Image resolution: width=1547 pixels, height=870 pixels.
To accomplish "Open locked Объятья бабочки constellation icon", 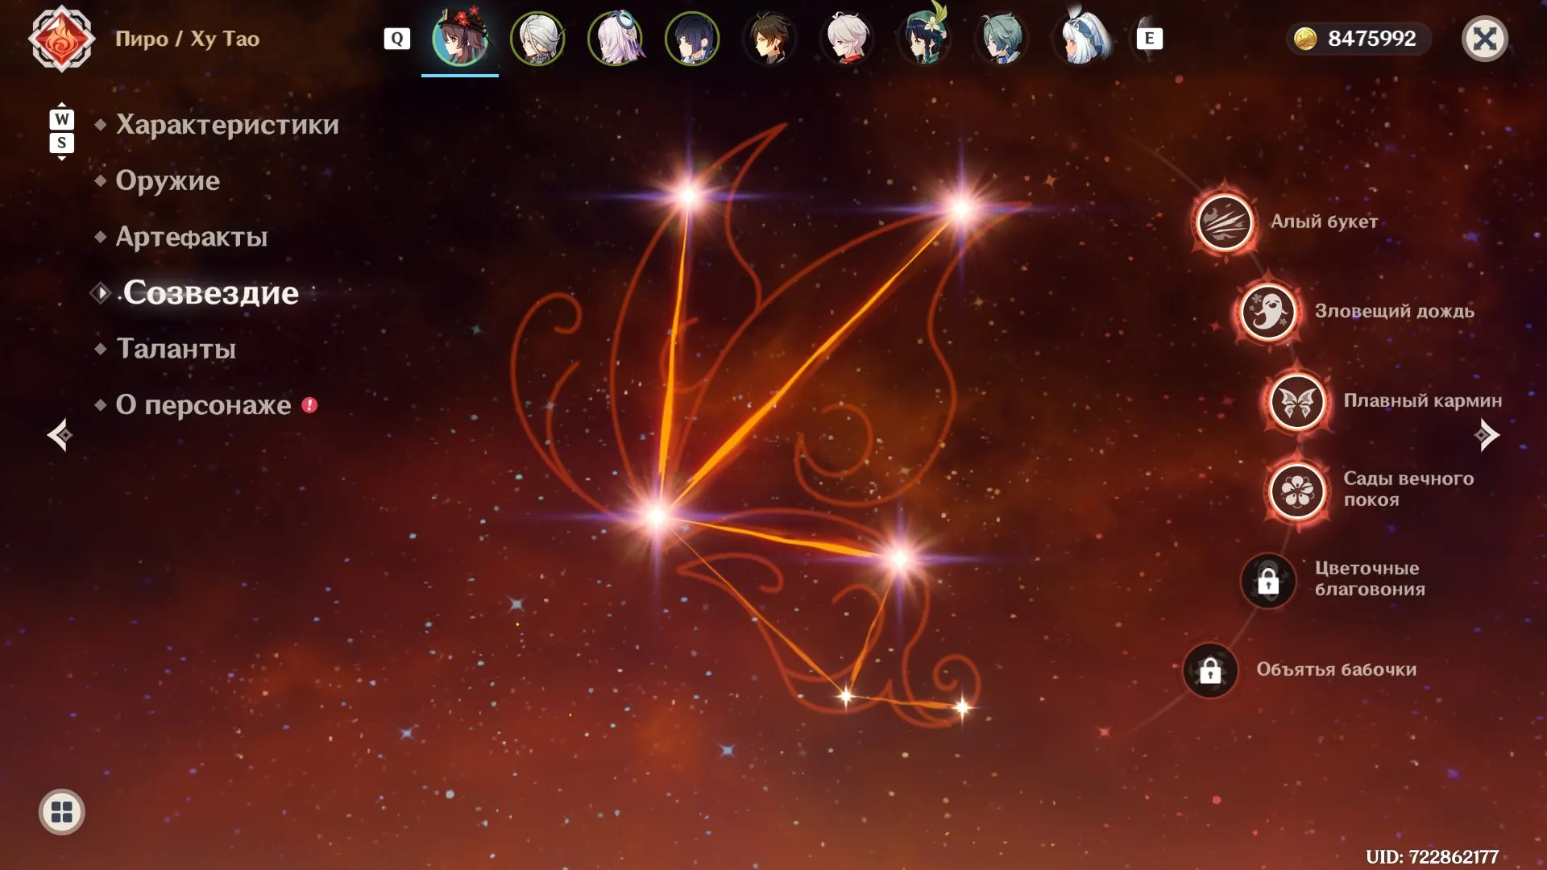I will click(x=1210, y=670).
